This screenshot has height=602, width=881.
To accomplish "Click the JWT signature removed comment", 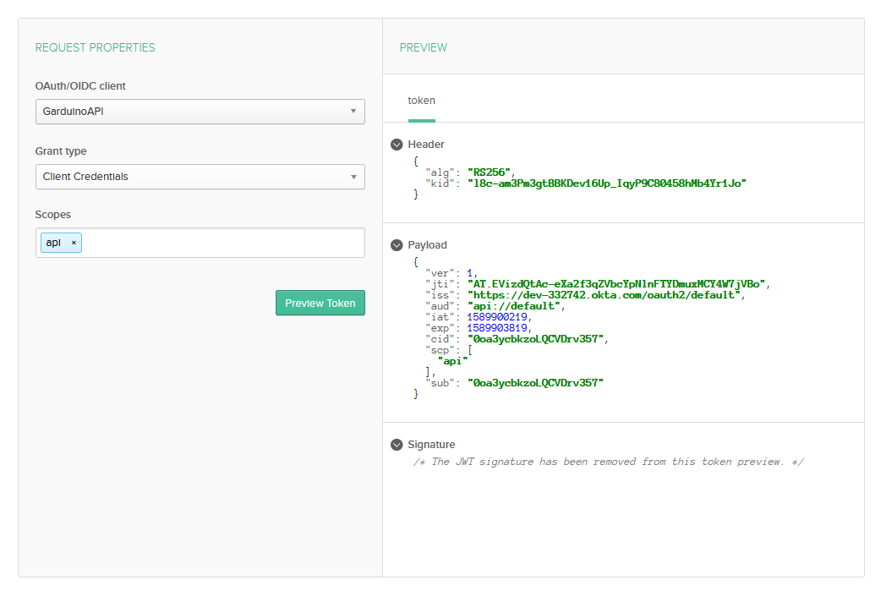I will [x=608, y=462].
